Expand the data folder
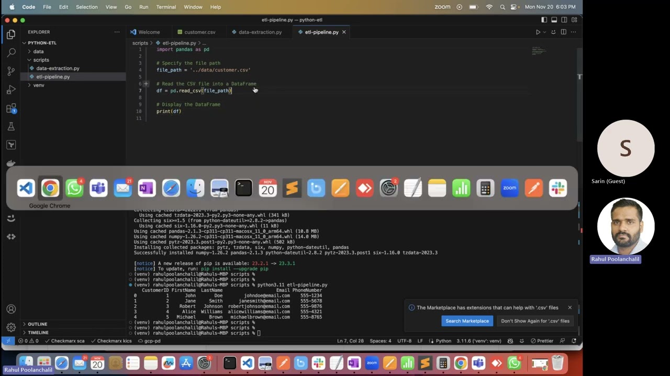The image size is (670, 376). pos(73,51)
